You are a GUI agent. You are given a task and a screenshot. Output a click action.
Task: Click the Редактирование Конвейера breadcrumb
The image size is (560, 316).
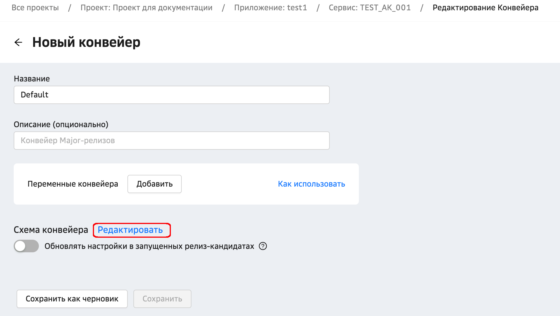[x=485, y=8]
